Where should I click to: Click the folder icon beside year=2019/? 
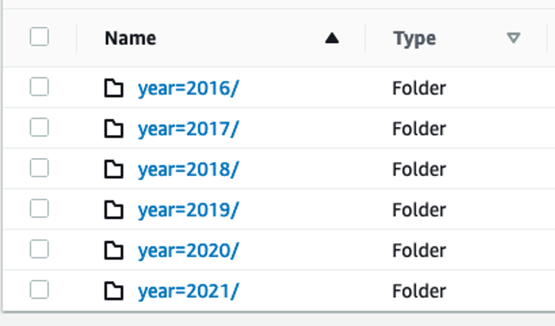point(114,210)
